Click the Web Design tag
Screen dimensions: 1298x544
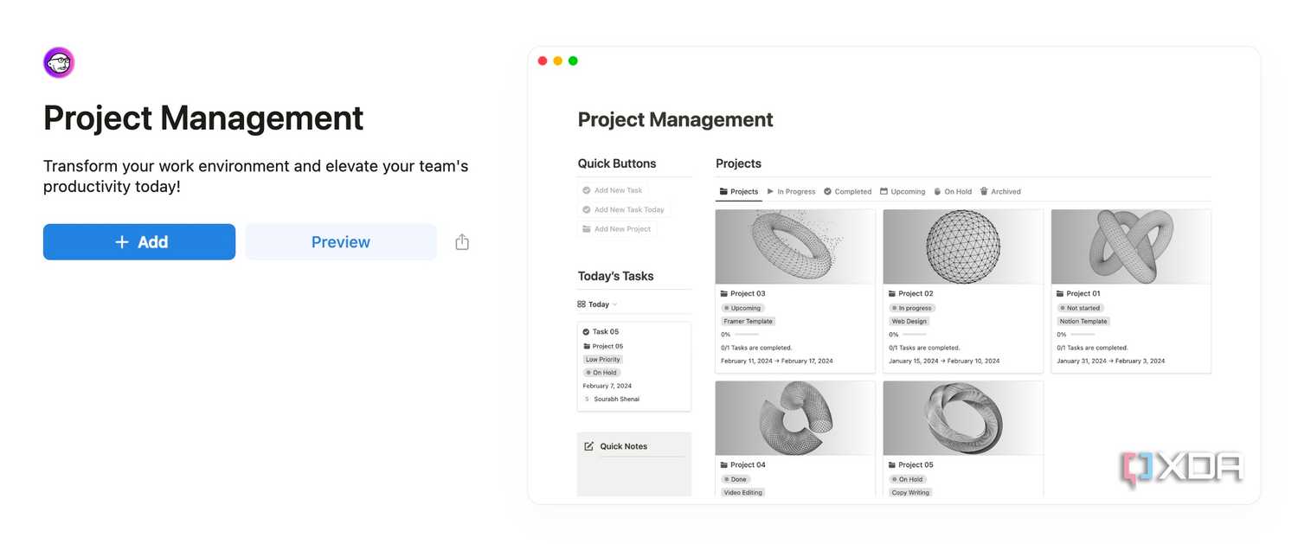pyautogui.click(x=909, y=322)
